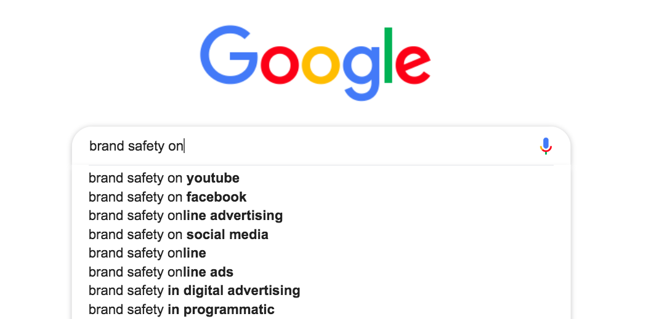Place cursor after typed "on" in search box
Image resolution: width=651 pixels, height=319 pixels.
tap(184, 146)
